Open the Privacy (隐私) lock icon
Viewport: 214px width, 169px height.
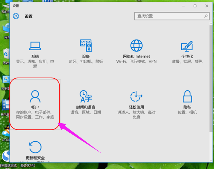coord(187,96)
